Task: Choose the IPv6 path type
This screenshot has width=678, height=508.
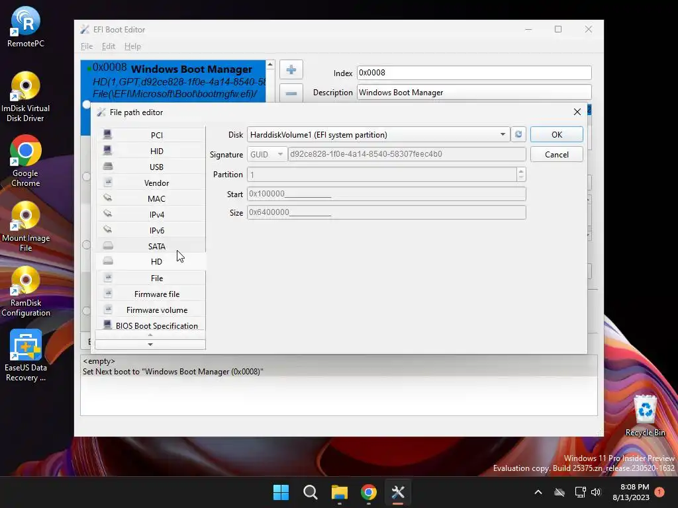Action: click(x=150, y=231)
